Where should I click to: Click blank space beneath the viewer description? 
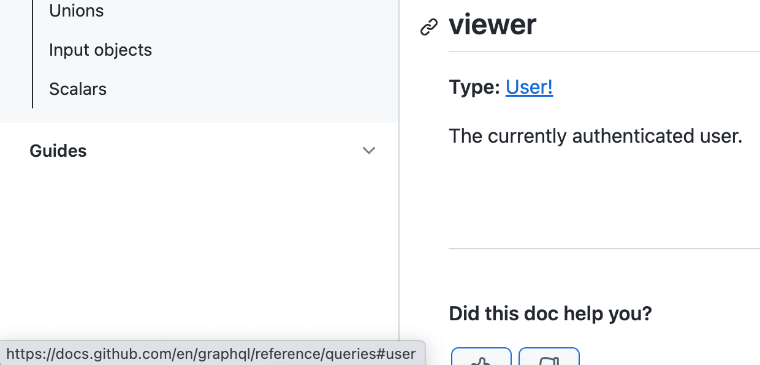pos(604,196)
